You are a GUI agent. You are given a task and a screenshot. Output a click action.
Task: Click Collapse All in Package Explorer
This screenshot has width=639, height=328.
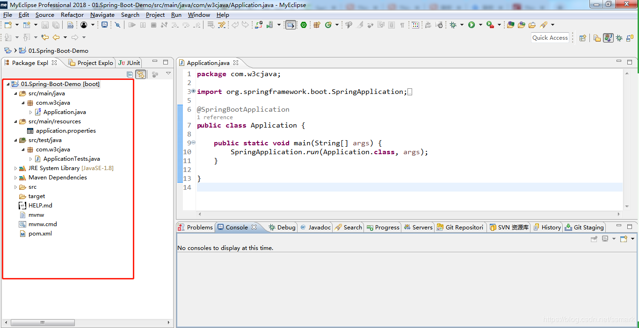[x=130, y=74]
